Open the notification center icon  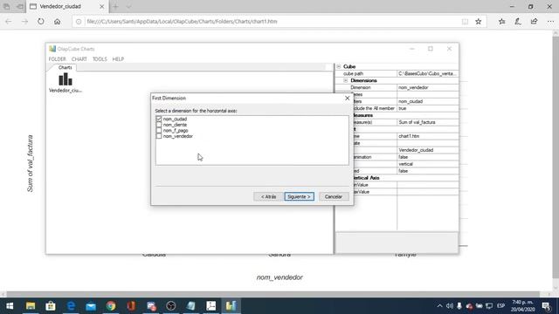point(547,306)
